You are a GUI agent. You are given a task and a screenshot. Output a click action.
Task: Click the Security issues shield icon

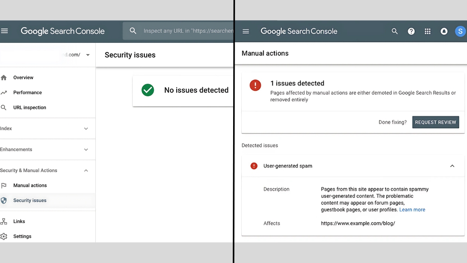click(4, 200)
